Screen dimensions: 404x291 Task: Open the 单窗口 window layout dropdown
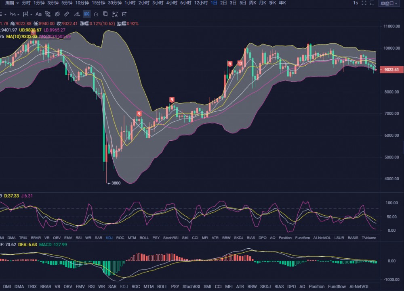point(389,3)
